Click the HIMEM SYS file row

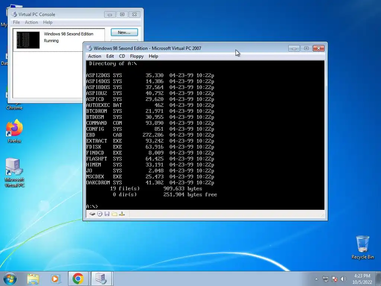click(150, 165)
